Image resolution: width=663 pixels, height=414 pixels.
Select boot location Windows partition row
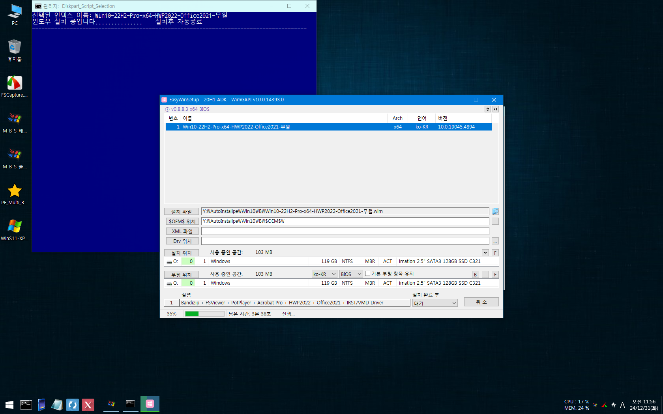331,283
